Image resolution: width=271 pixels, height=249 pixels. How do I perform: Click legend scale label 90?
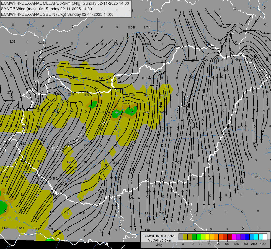coord(227,244)
